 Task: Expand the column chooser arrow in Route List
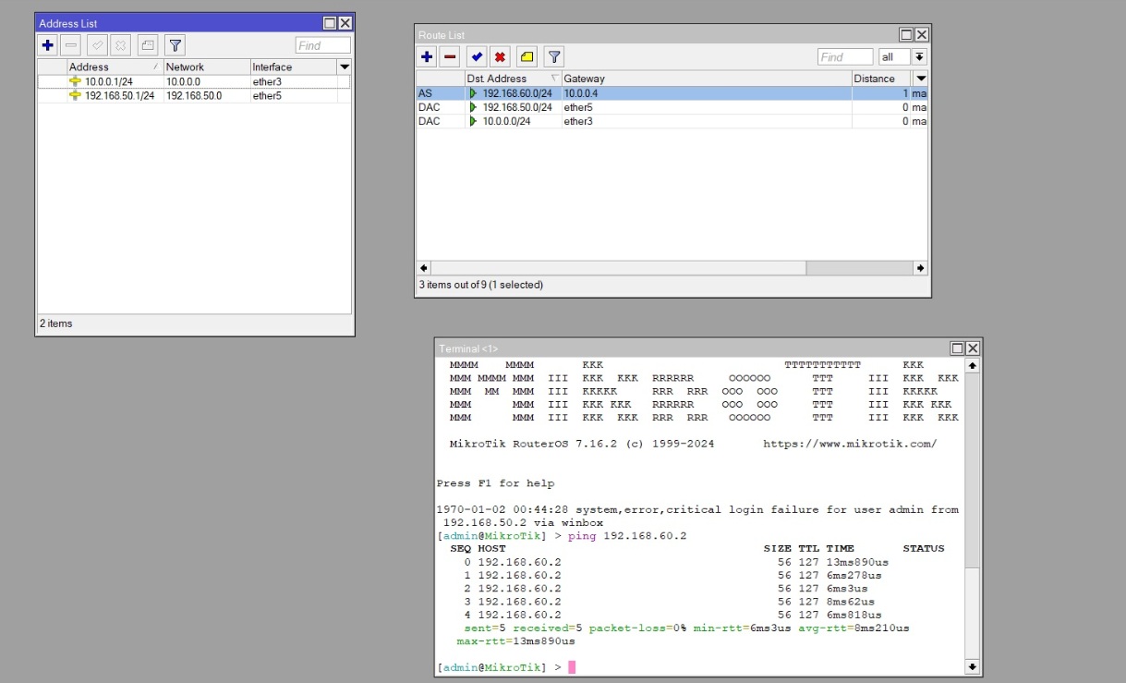point(920,79)
